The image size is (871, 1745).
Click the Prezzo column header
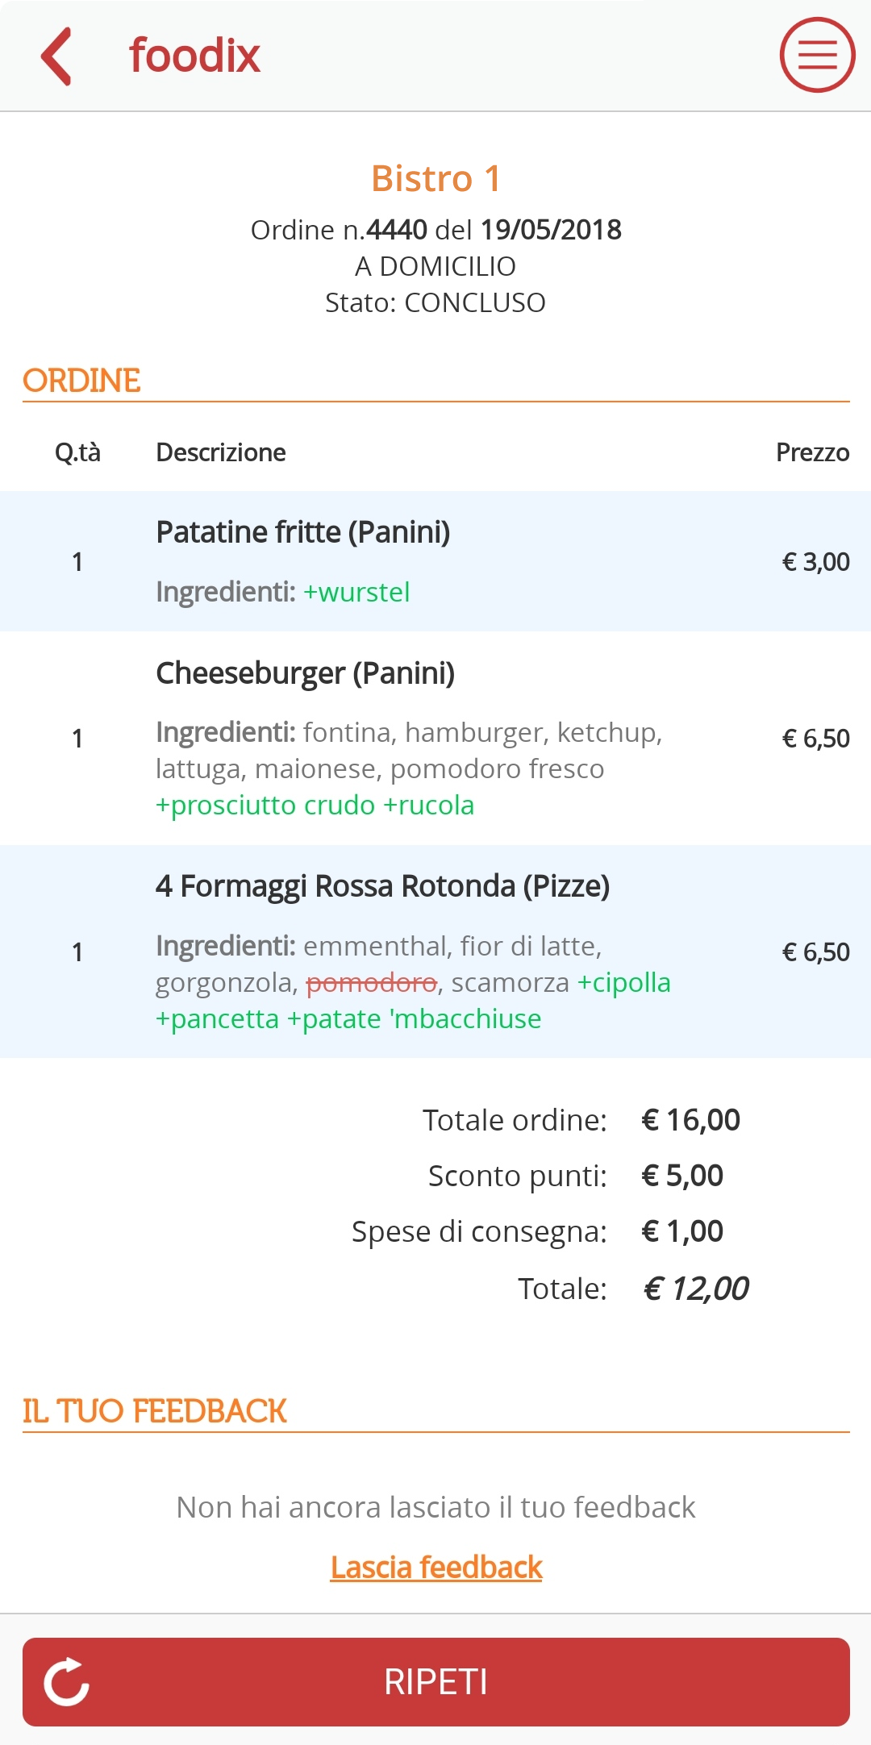coord(812,452)
